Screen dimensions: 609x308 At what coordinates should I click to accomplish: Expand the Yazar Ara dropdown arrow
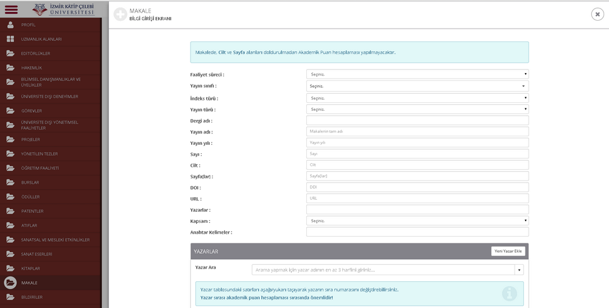(519, 270)
